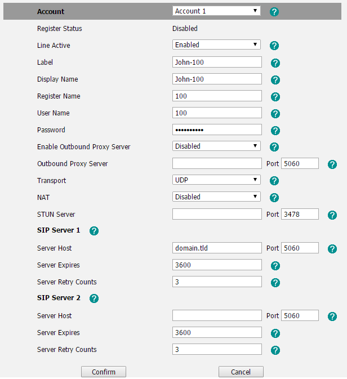
Task: Expand the Line Active dropdown
Action: point(216,44)
